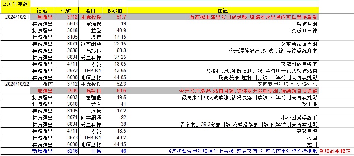This screenshot has width=354, height=156.
Task: Select the closing price 46 cell
Action: (115, 151)
